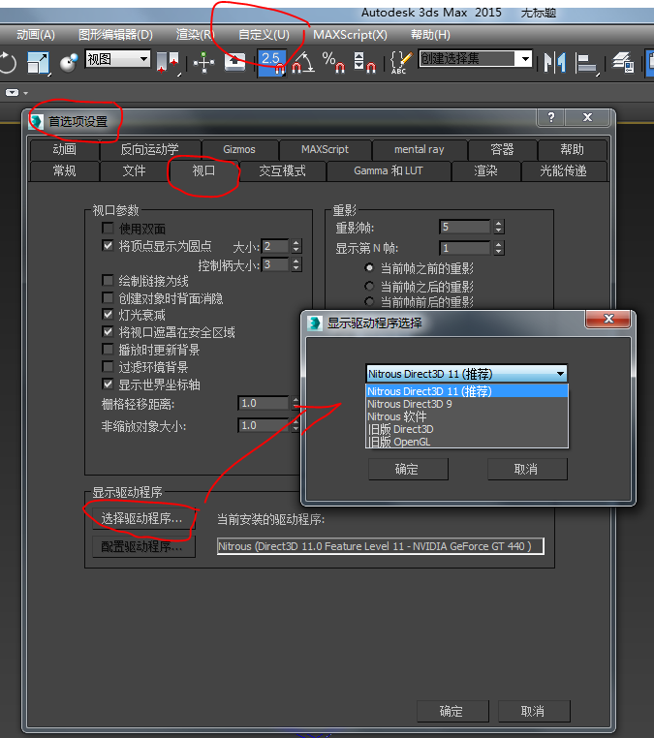Viewport: 654px width, 738px height.
Task: Open the Layer Manager icon
Action: pyautogui.click(x=622, y=62)
